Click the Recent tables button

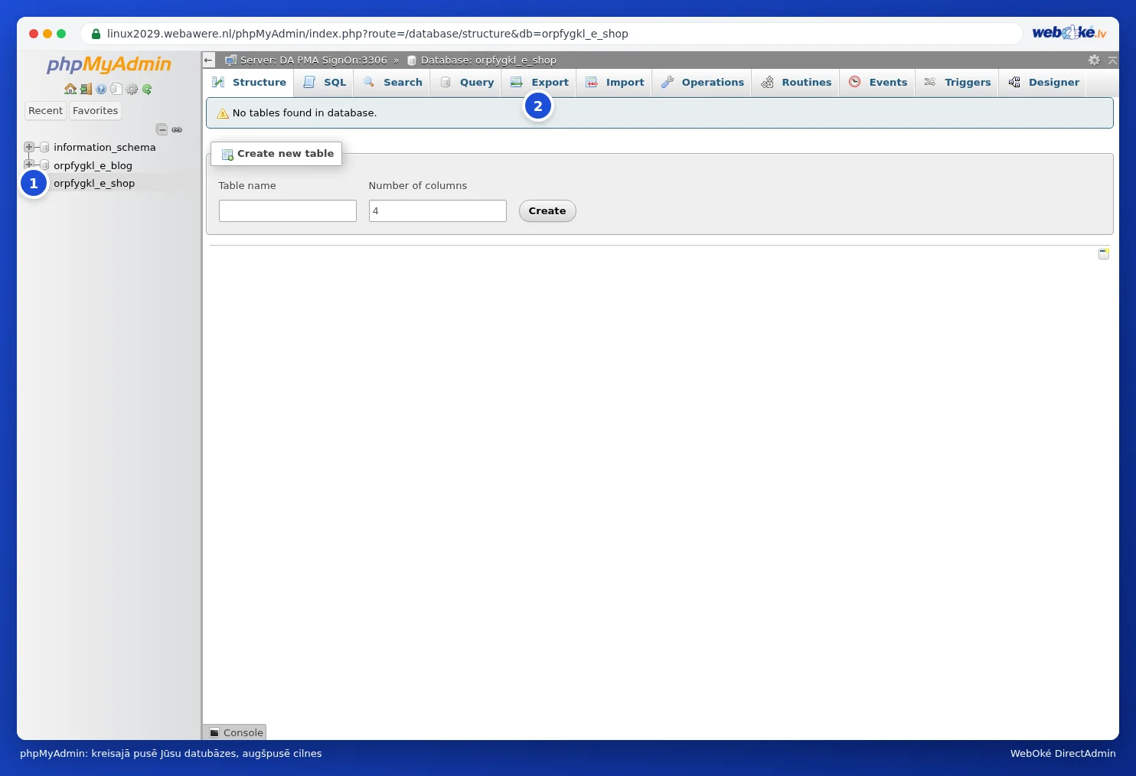[45, 111]
